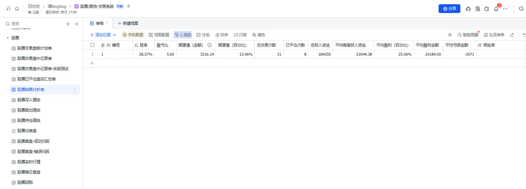The height and width of the screenshot is (189, 526).
Task: Open the plugins puzzle icon
Action: point(487,9)
